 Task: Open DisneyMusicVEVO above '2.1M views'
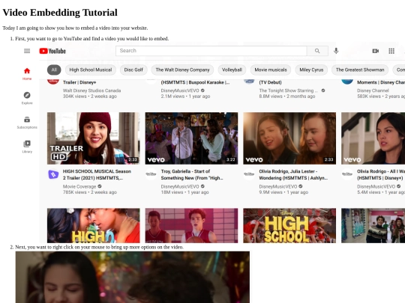point(180,91)
